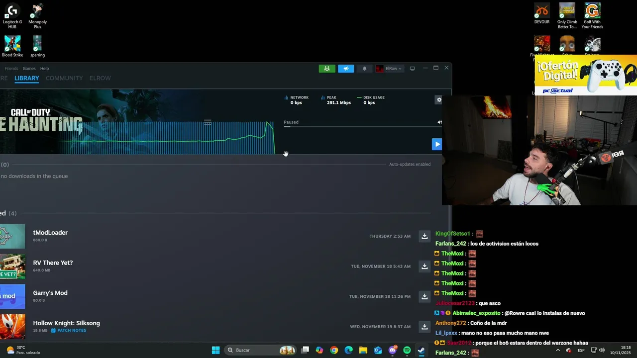Open the Golf With Your Friends shortcut

click(x=592, y=16)
